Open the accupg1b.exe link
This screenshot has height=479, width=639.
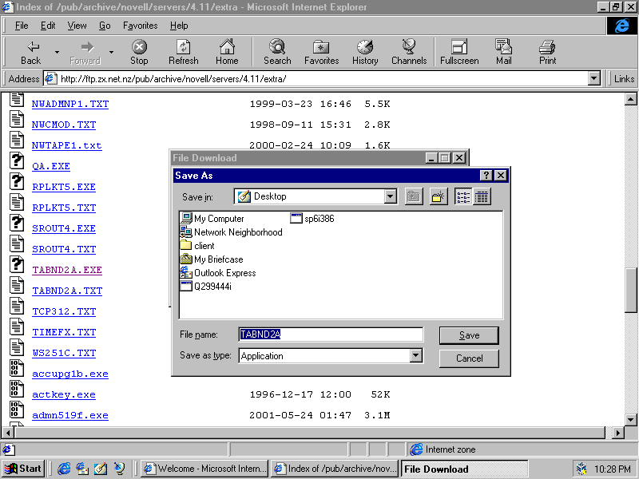(x=70, y=374)
